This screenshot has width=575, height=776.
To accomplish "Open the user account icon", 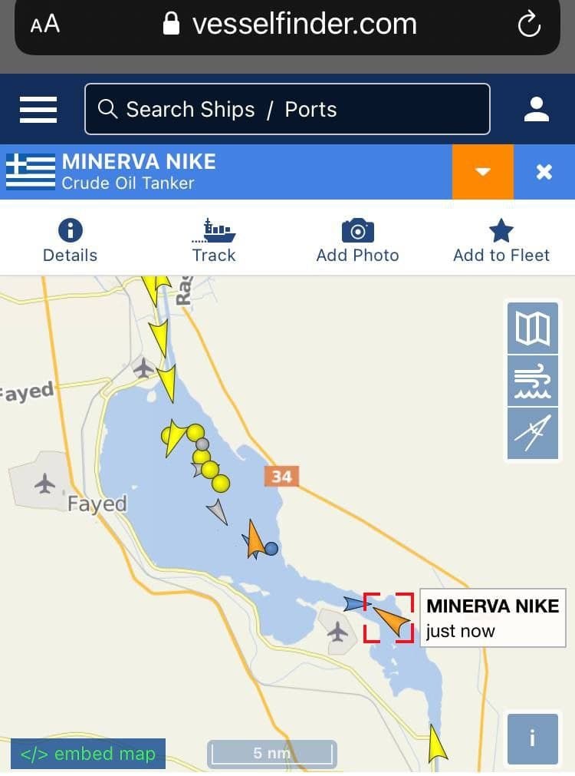I will (537, 109).
